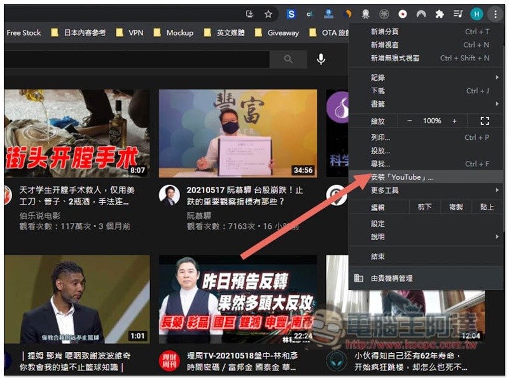Click the three-dot Chrome menu button
This screenshot has width=509, height=380.
[495, 14]
